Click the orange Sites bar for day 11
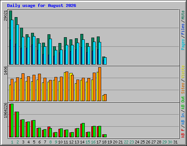 tap(67, 86)
